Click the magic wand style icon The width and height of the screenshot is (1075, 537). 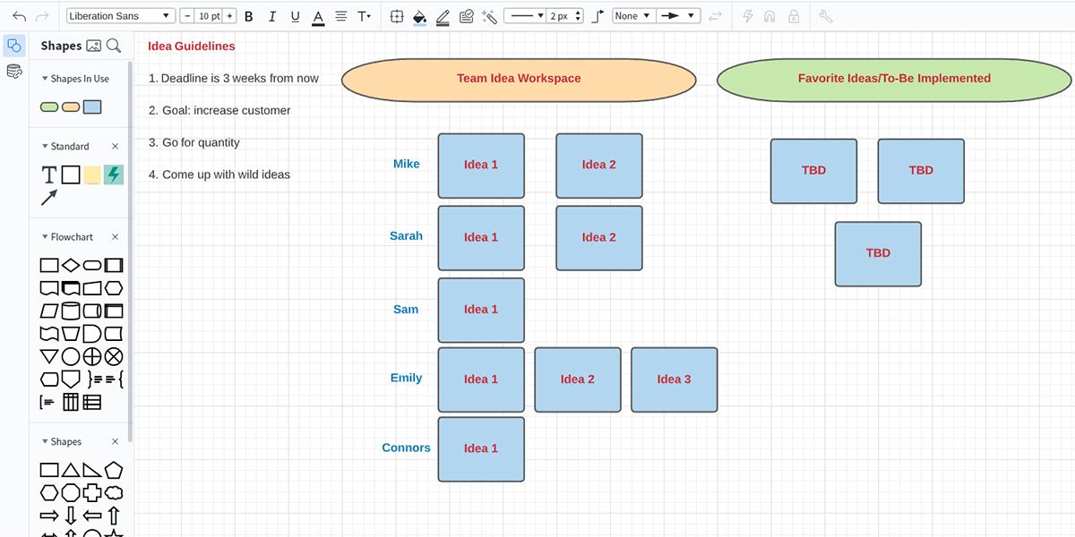click(489, 16)
